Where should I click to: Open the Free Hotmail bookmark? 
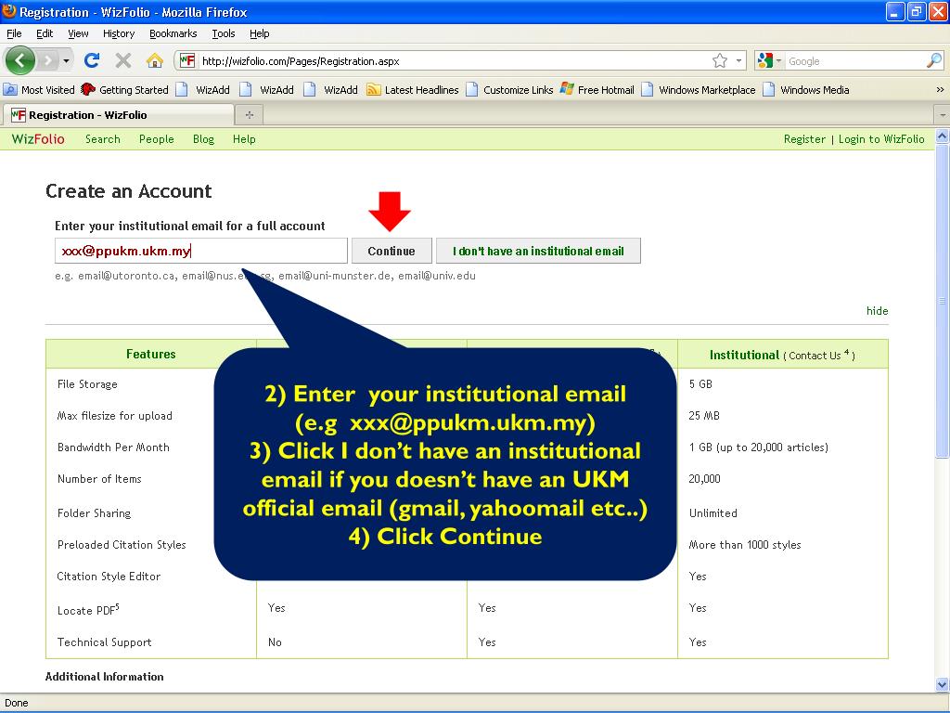tap(597, 90)
